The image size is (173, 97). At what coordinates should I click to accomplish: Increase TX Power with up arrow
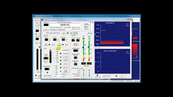point(66,39)
